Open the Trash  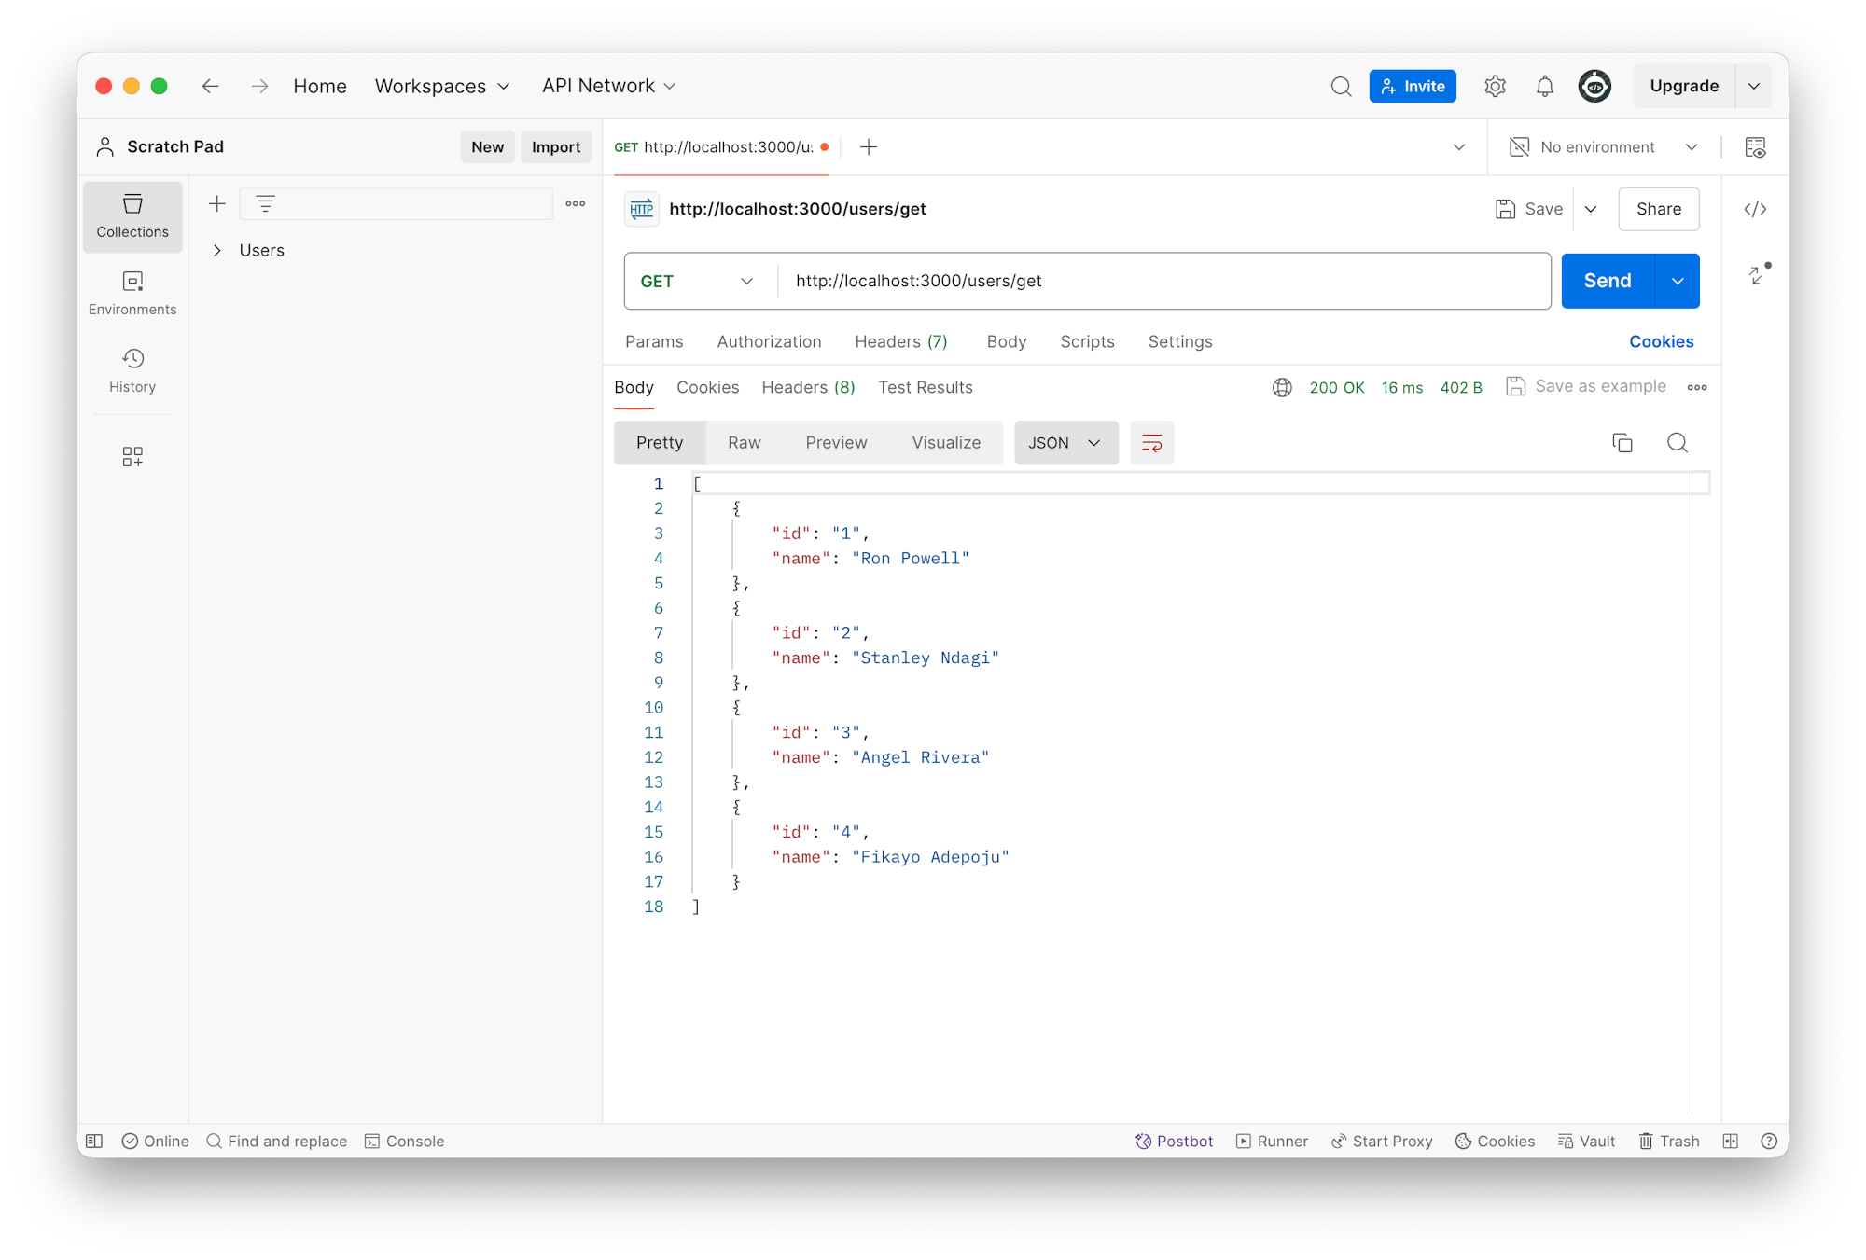pyautogui.click(x=1669, y=1141)
